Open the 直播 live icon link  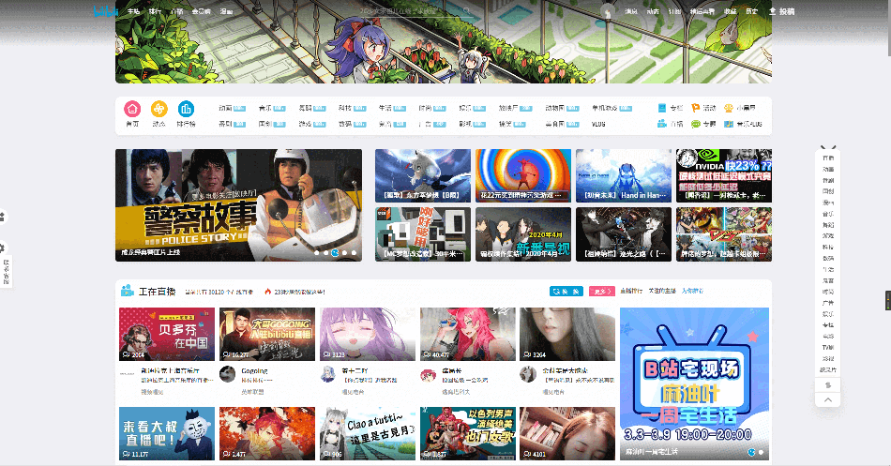(x=662, y=124)
